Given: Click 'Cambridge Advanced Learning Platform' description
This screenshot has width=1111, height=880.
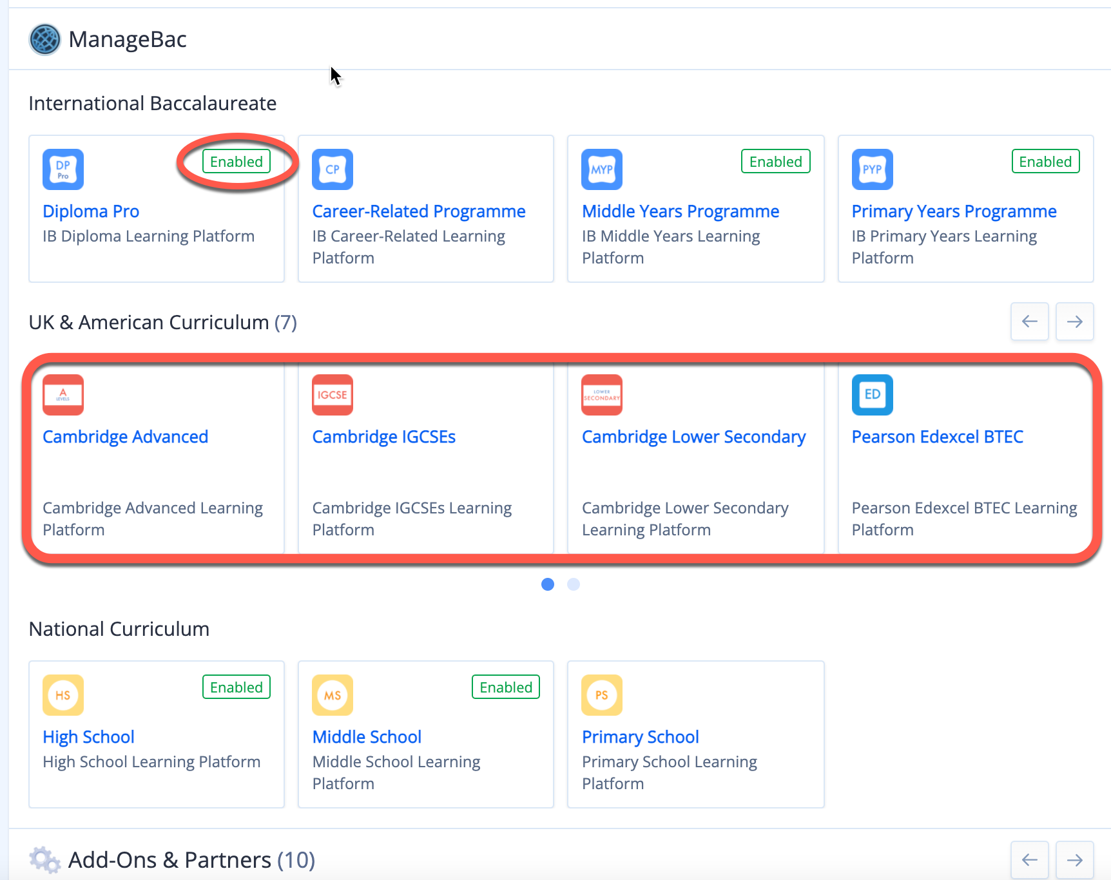Looking at the screenshot, I should pyautogui.click(x=153, y=519).
